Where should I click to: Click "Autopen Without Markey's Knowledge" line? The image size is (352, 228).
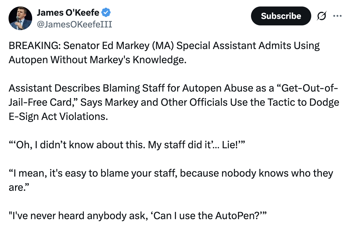(97, 60)
